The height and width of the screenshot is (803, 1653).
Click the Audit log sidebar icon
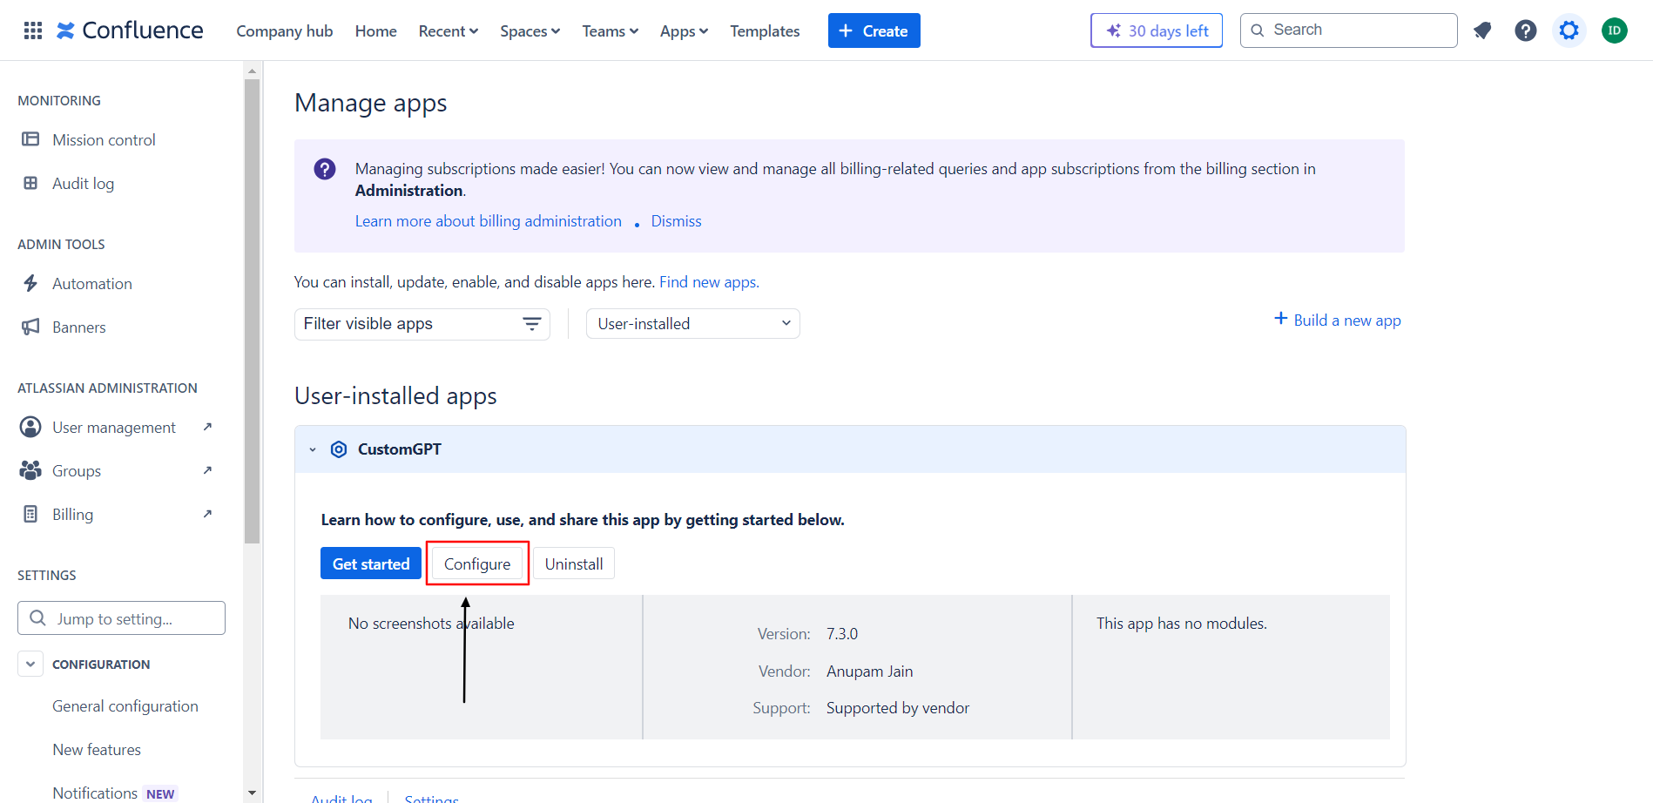[30, 183]
